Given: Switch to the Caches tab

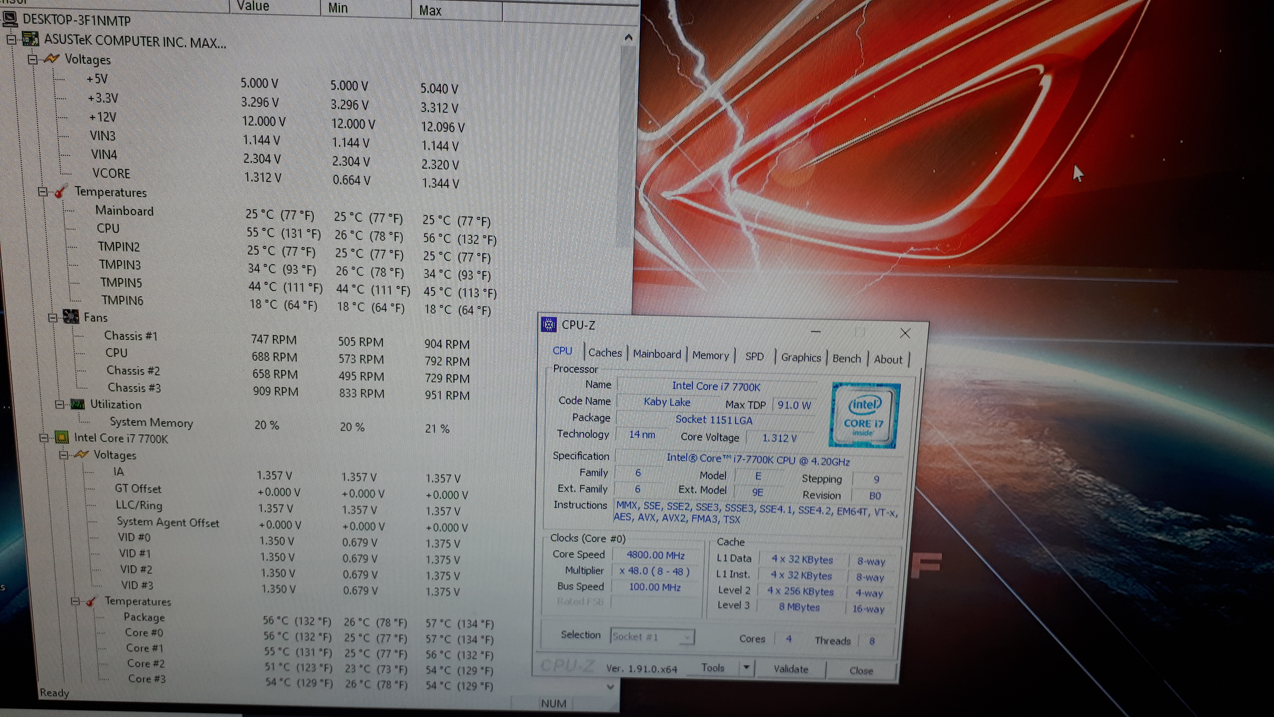Looking at the screenshot, I should 605,353.
